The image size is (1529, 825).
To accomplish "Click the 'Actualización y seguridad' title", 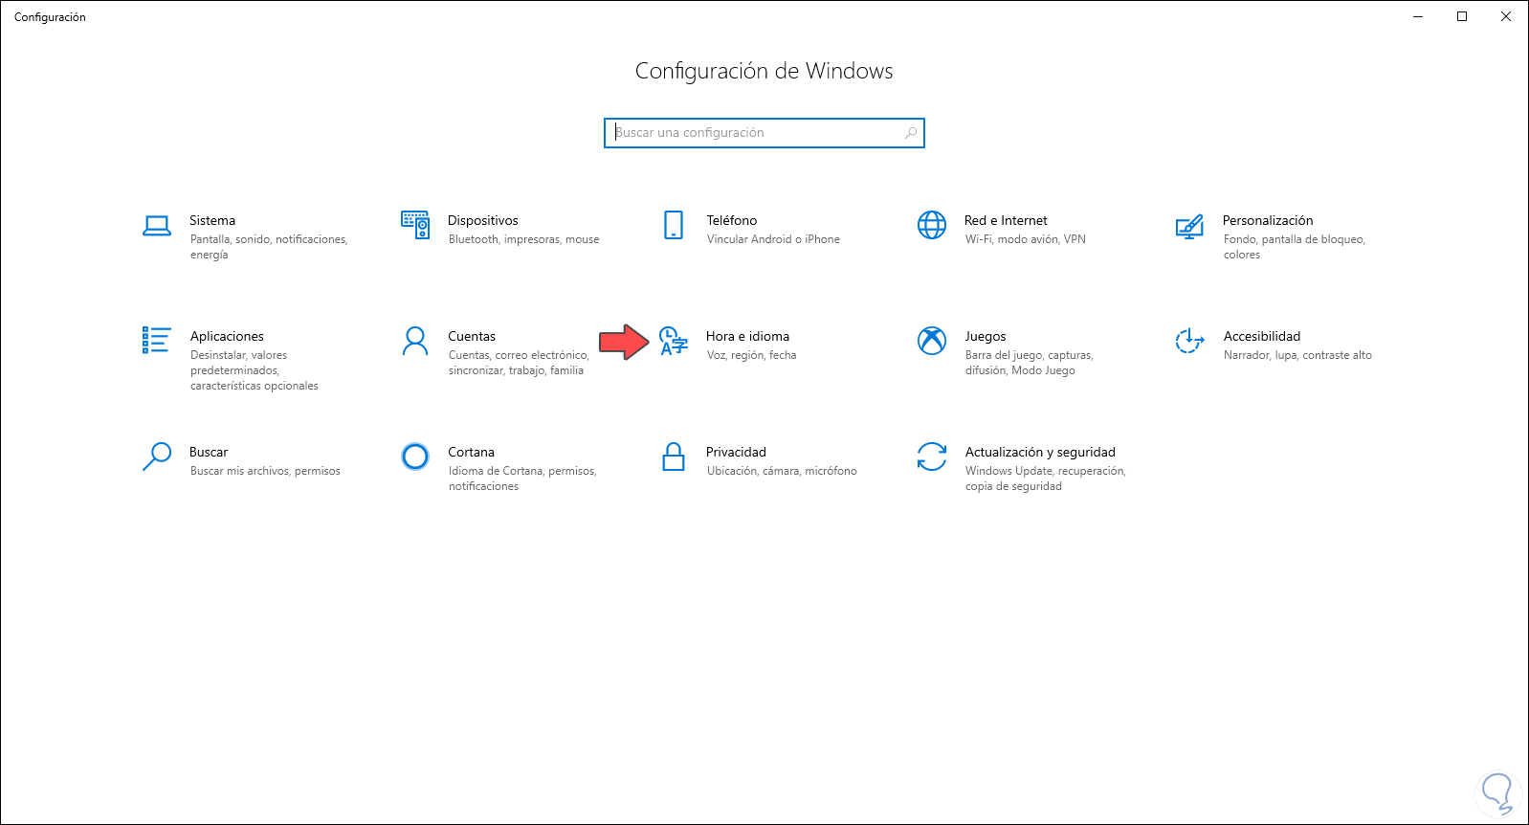I will [1040, 452].
